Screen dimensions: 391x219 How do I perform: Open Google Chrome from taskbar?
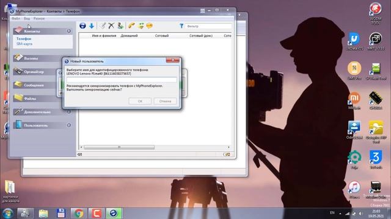coord(79,214)
